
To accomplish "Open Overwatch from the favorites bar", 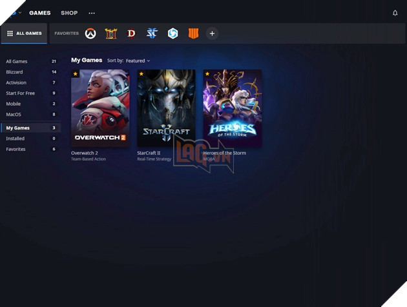I will (90, 34).
